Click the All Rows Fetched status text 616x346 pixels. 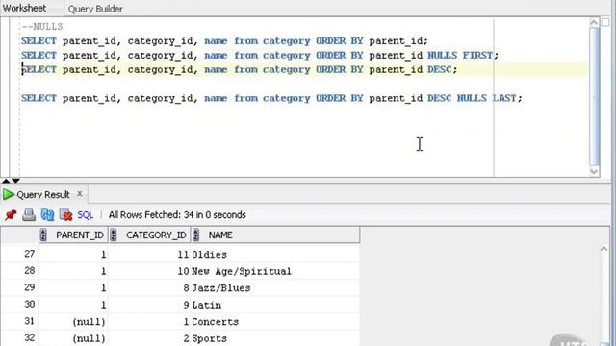click(177, 215)
